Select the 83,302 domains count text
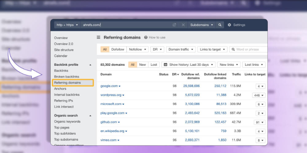The width and height of the screenshot is (307, 153). [x=112, y=65]
